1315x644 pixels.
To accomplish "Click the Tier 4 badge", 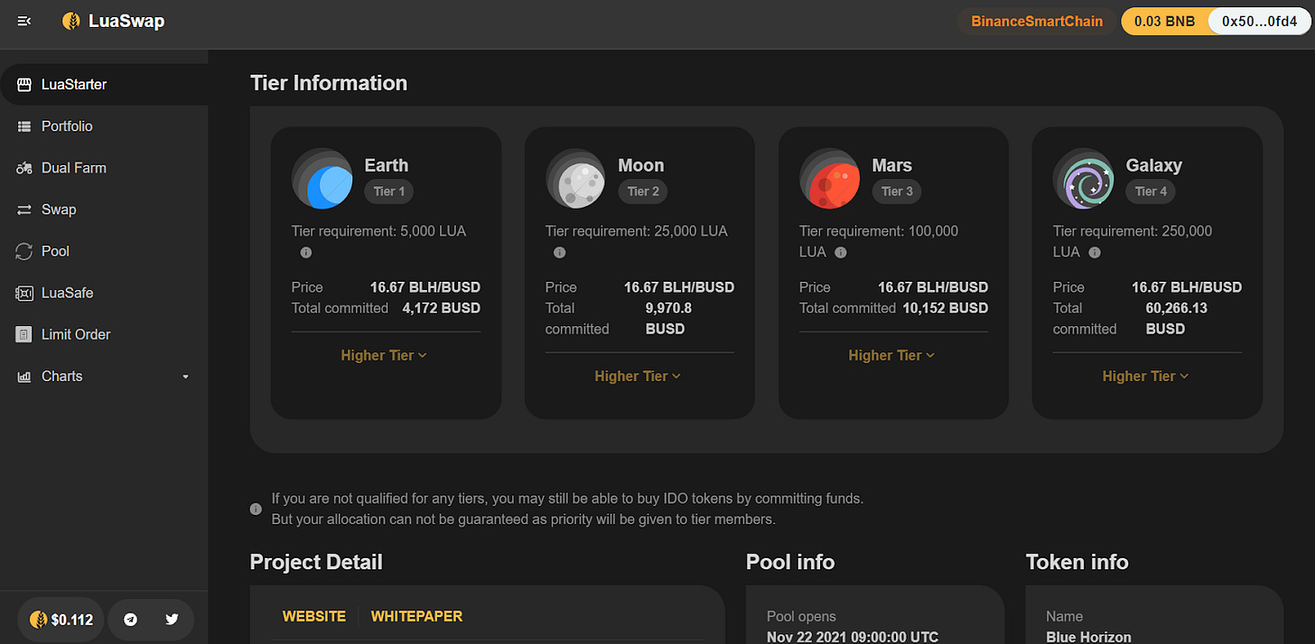I will point(1151,191).
